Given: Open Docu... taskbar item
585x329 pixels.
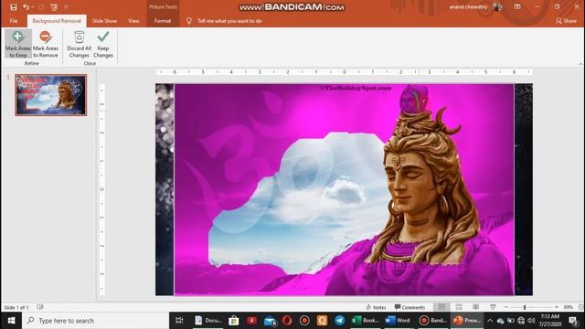Looking at the screenshot, I should click(x=208, y=321).
